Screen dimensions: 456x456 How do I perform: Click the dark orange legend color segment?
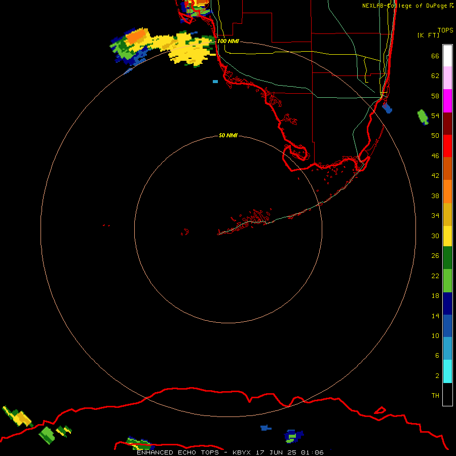point(447,168)
